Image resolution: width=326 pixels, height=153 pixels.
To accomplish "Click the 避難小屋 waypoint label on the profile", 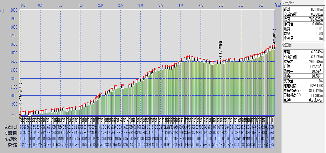I will [220, 49].
